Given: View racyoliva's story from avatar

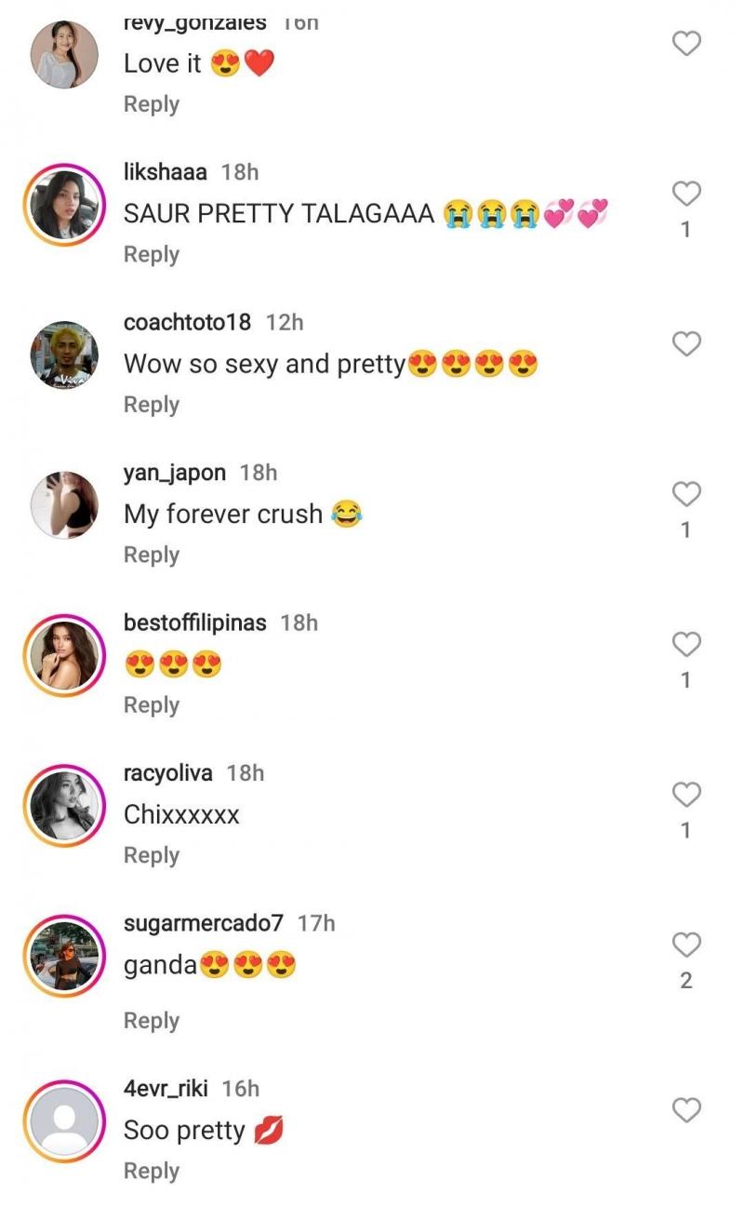Looking at the screenshot, I should pyautogui.click(x=64, y=806).
